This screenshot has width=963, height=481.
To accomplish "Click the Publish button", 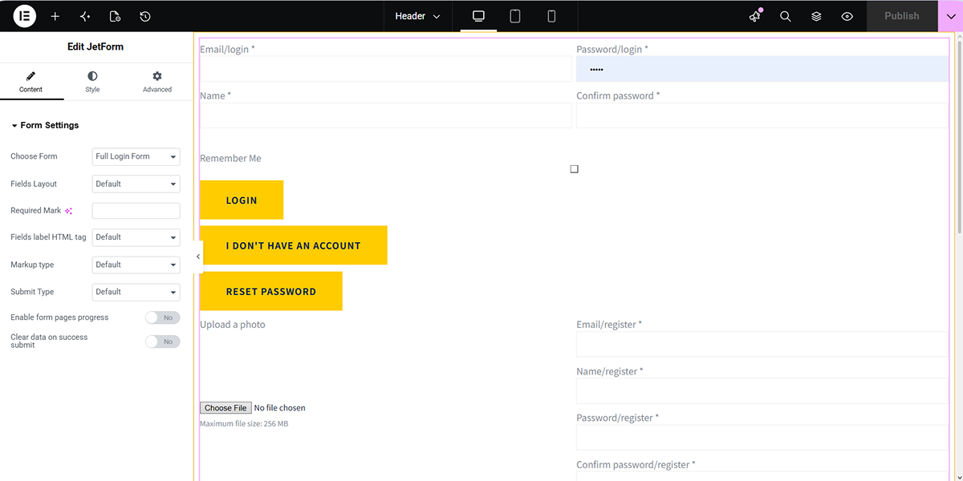I will (902, 16).
